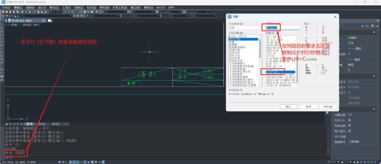Click the new drawing tab icon beside Drawing1.dwg
Image resolution: width=381 pixels, height=164 pixels.
point(50,21)
